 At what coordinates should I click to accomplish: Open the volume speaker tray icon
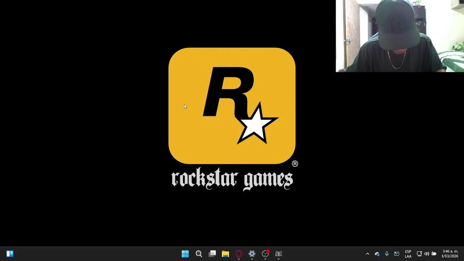pyautogui.click(x=427, y=254)
